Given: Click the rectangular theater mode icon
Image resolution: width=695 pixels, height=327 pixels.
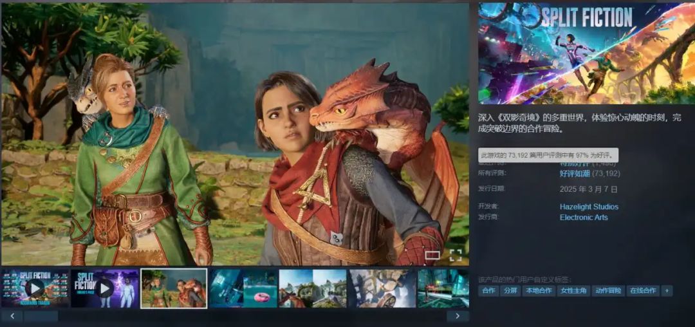Looking at the screenshot, I should (432, 255).
